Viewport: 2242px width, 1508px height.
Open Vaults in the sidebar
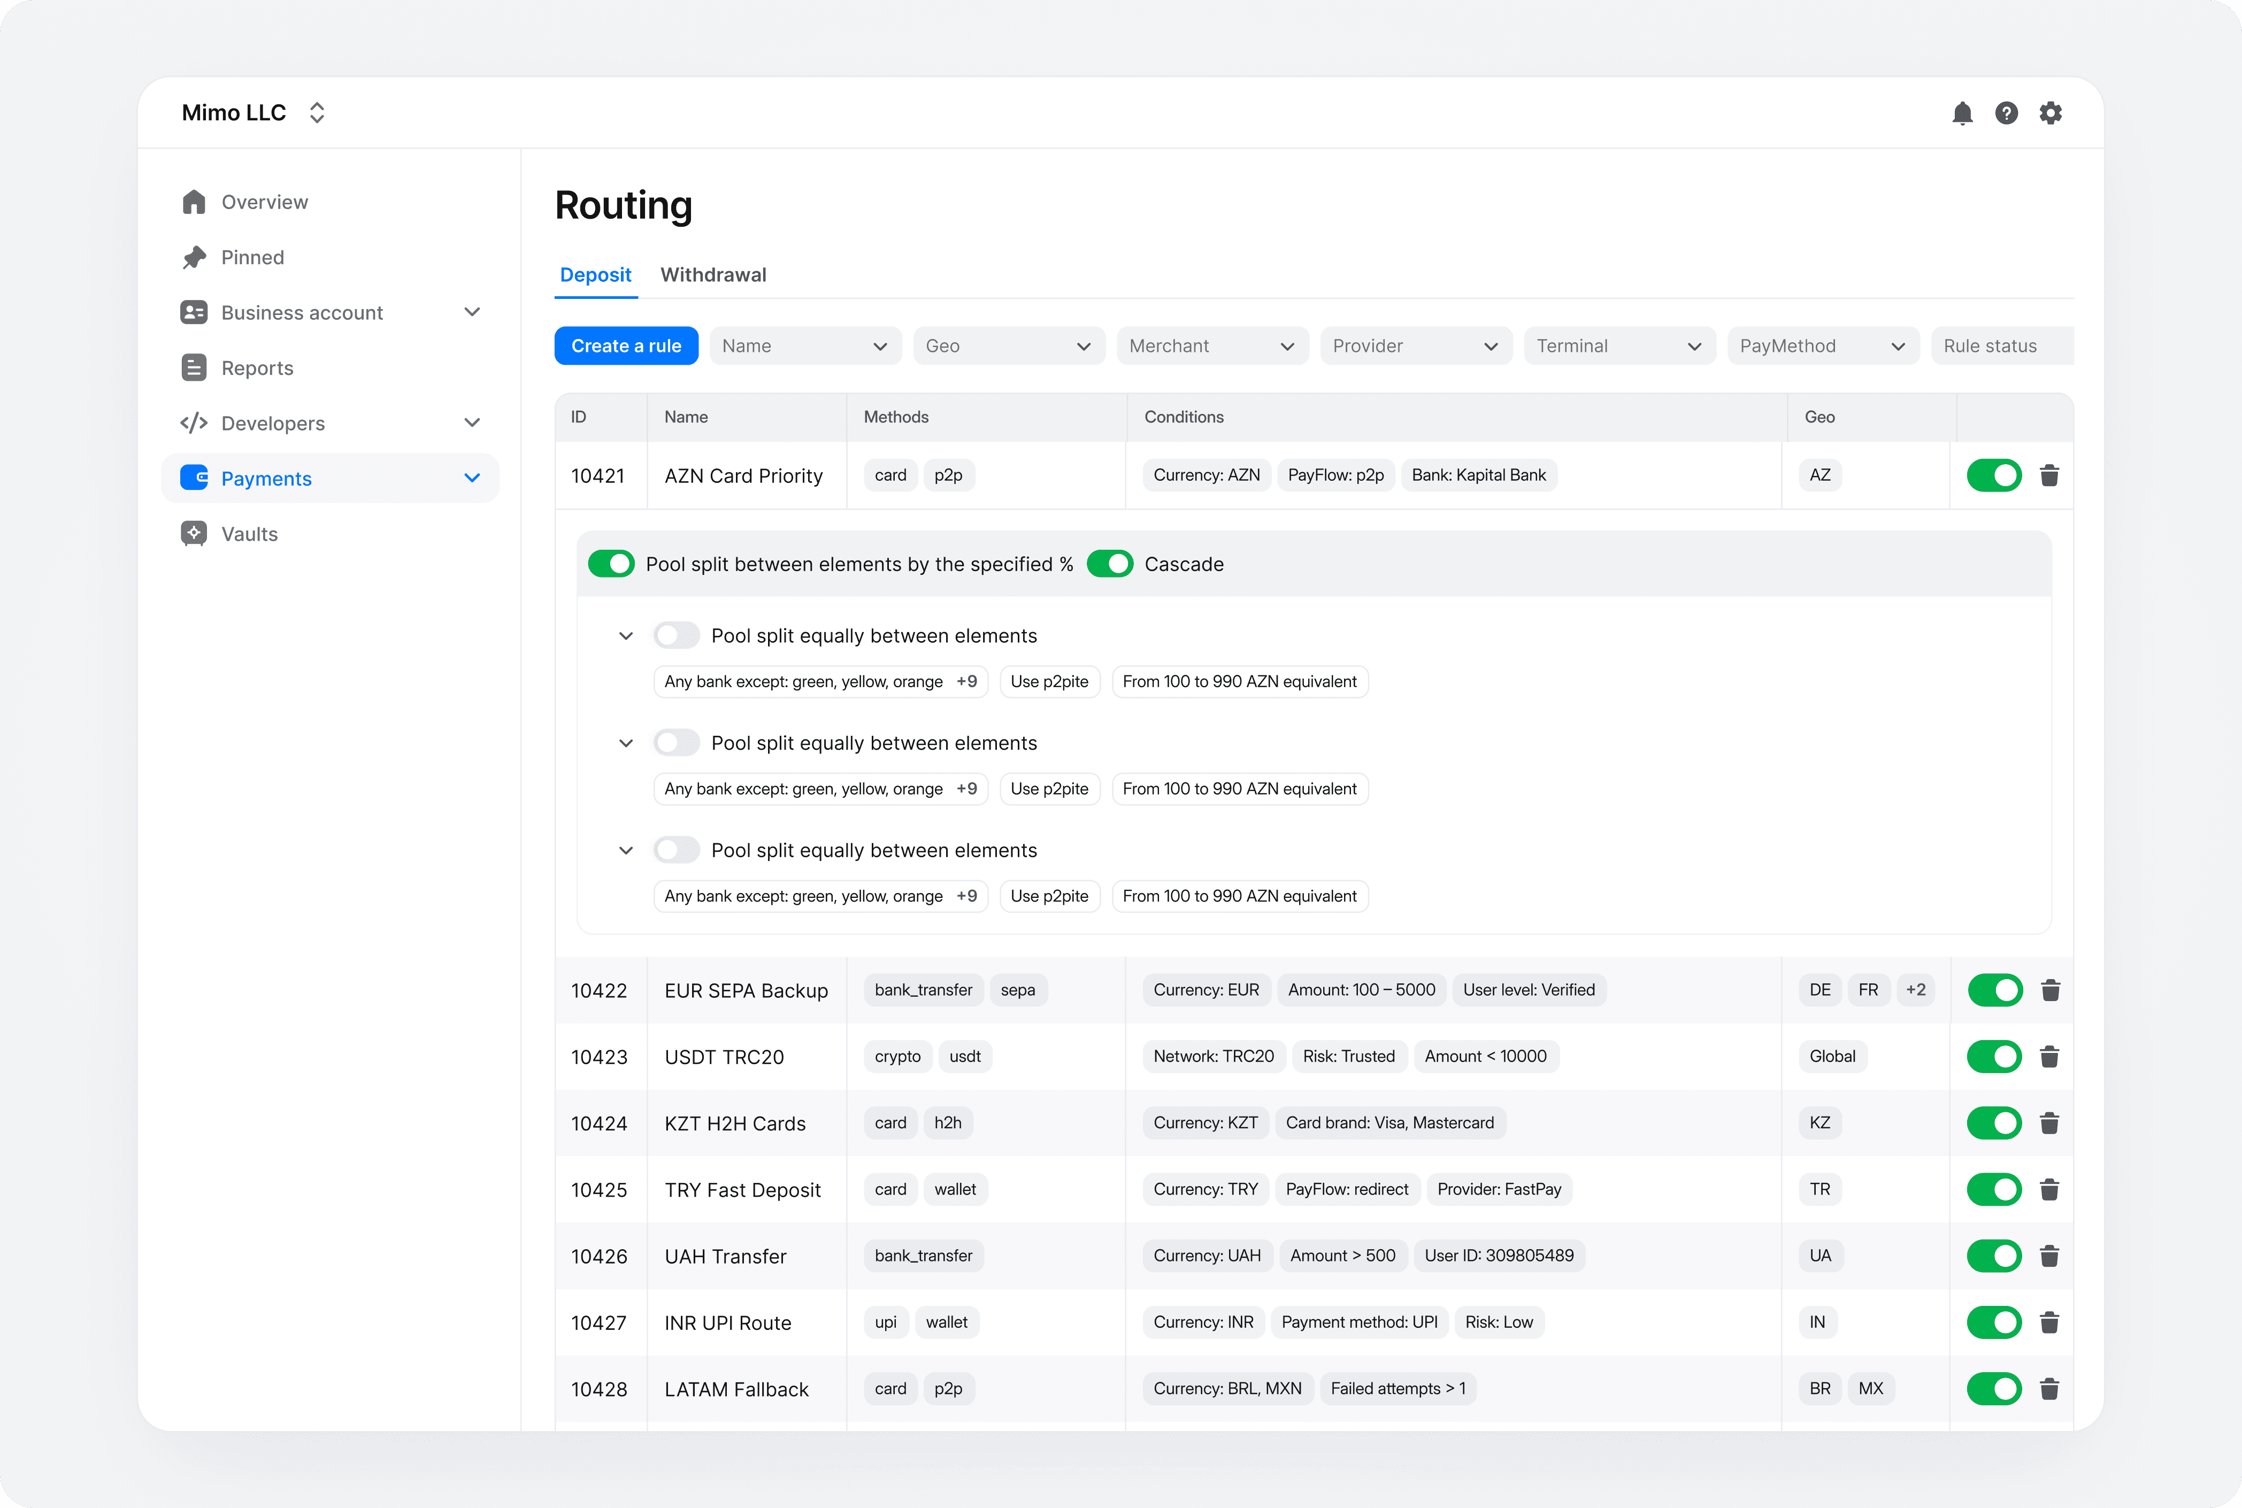(331, 534)
